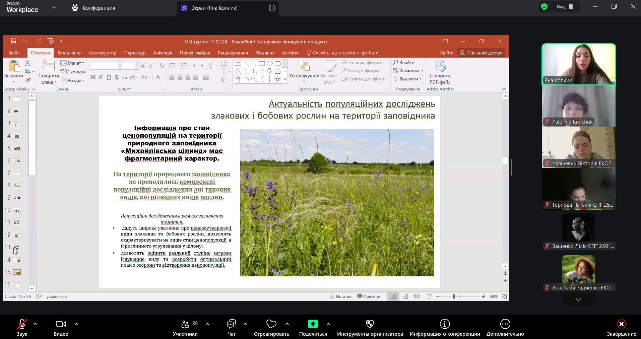641x339 pixels.
Task: Toggle the Notes pane in PowerPoint status bar
Action: 341,296
